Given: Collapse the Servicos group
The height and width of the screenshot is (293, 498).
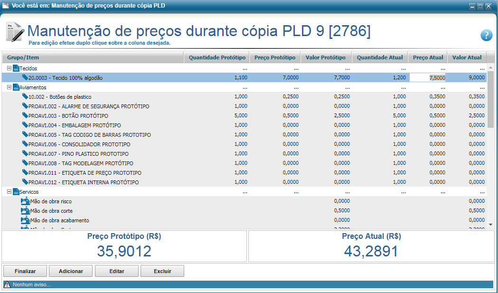Looking at the screenshot, I should [x=9, y=192].
